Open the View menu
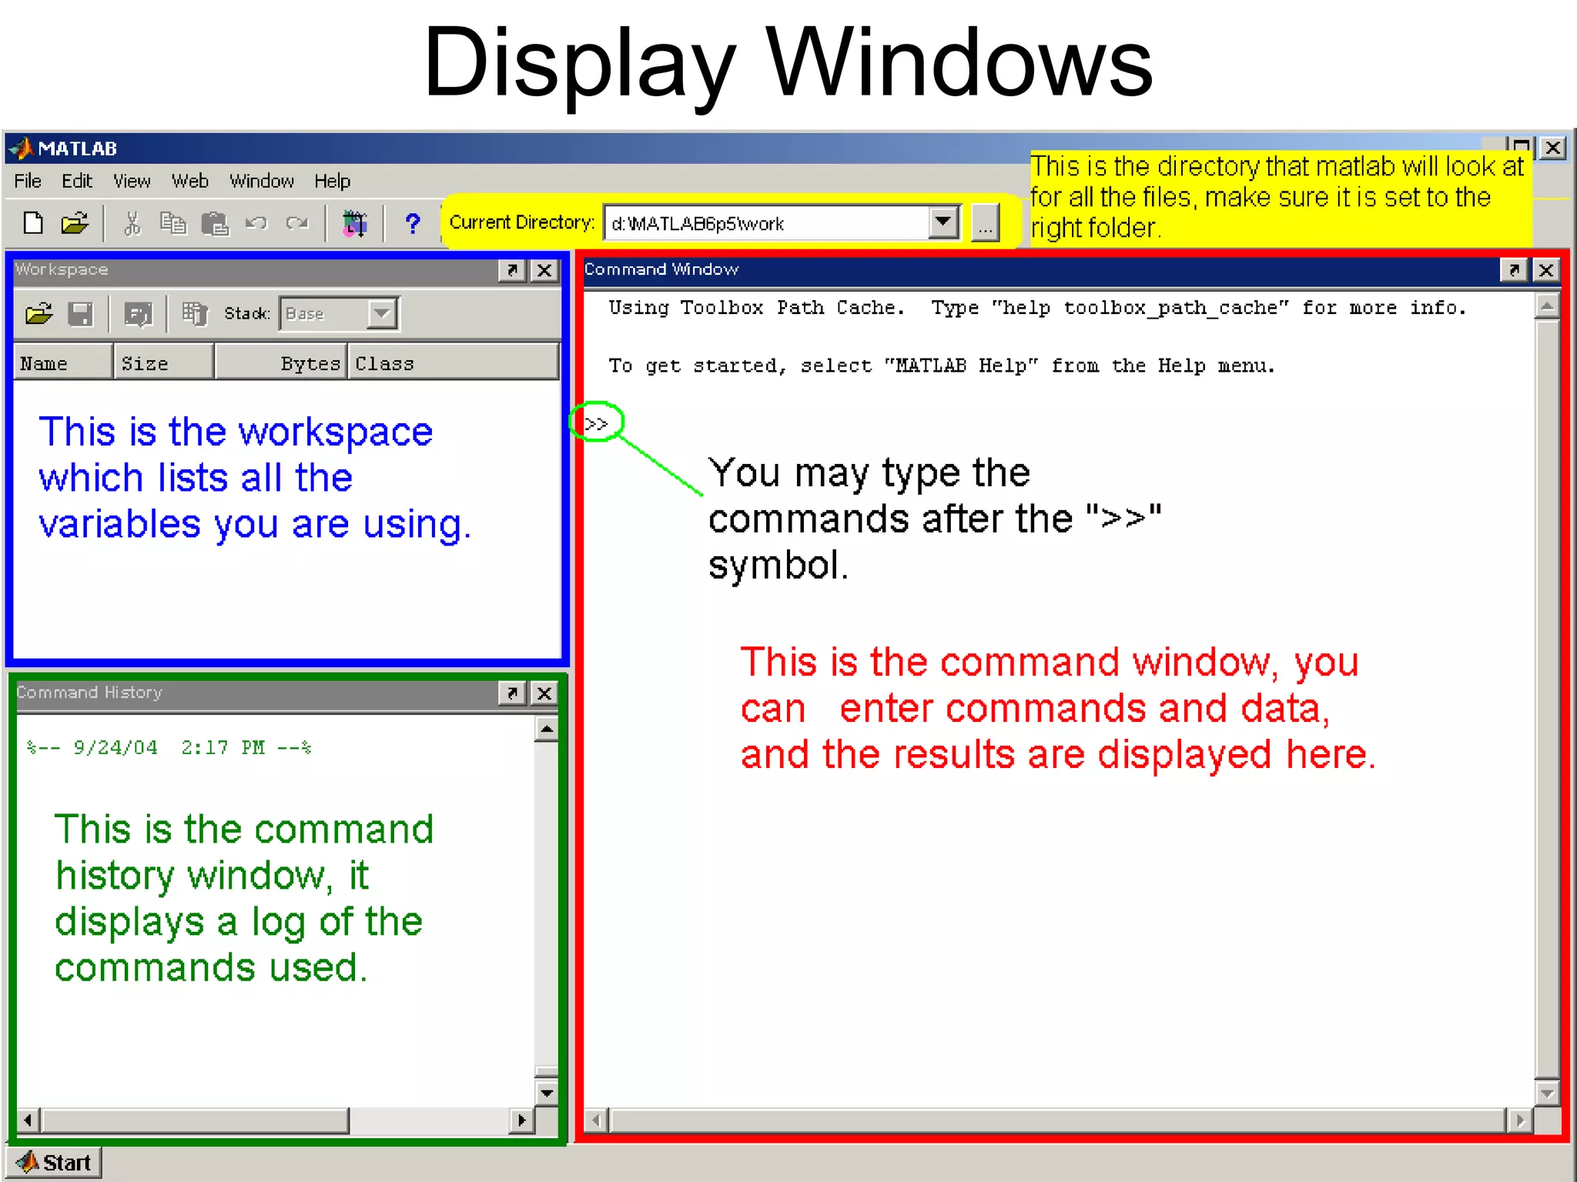Viewport: 1577px width, 1182px height. click(132, 181)
